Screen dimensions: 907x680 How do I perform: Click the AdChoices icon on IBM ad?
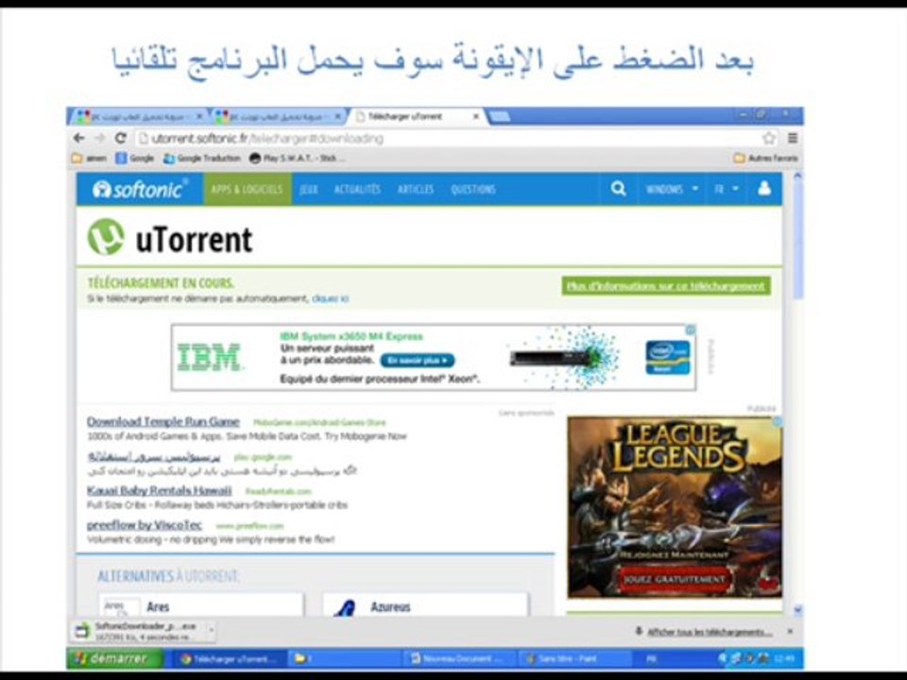[691, 331]
